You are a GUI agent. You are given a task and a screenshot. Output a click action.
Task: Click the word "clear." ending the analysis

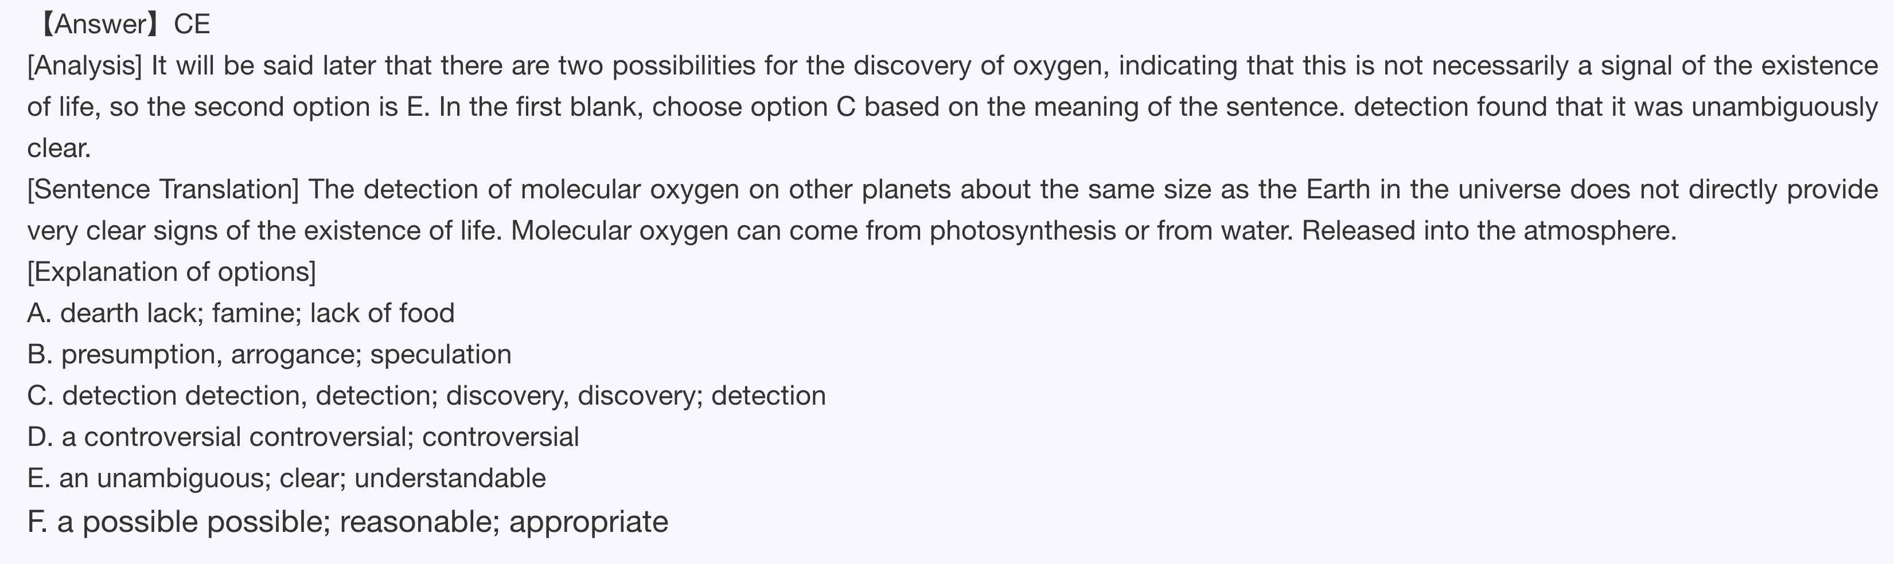click(x=59, y=148)
